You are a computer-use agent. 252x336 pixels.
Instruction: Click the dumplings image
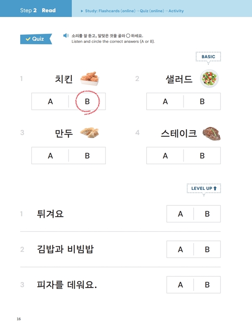click(x=89, y=133)
